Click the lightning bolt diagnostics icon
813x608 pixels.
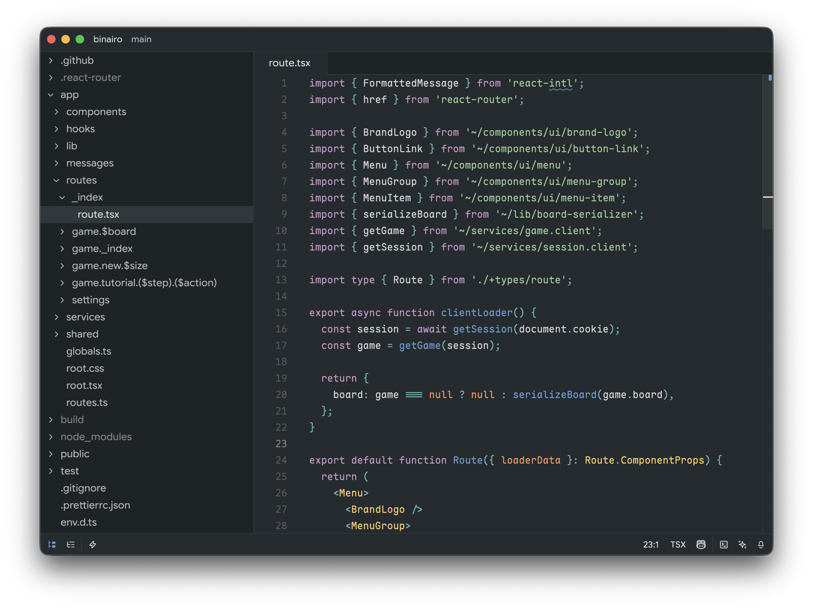[x=93, y=545]
